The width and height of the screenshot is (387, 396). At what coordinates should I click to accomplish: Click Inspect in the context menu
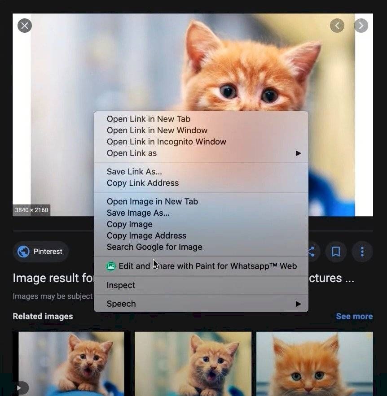[121, 285]
